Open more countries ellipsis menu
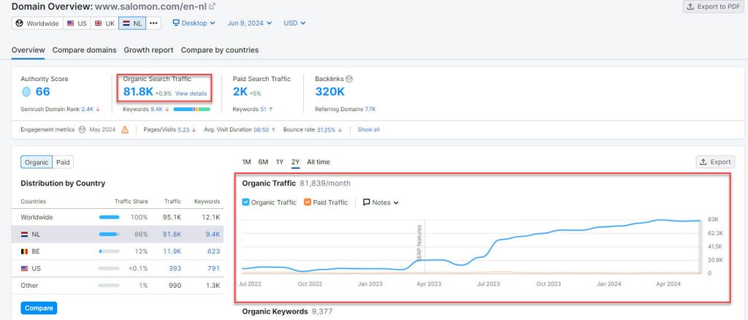The image size is (748, 320). [x=153, y=23]
